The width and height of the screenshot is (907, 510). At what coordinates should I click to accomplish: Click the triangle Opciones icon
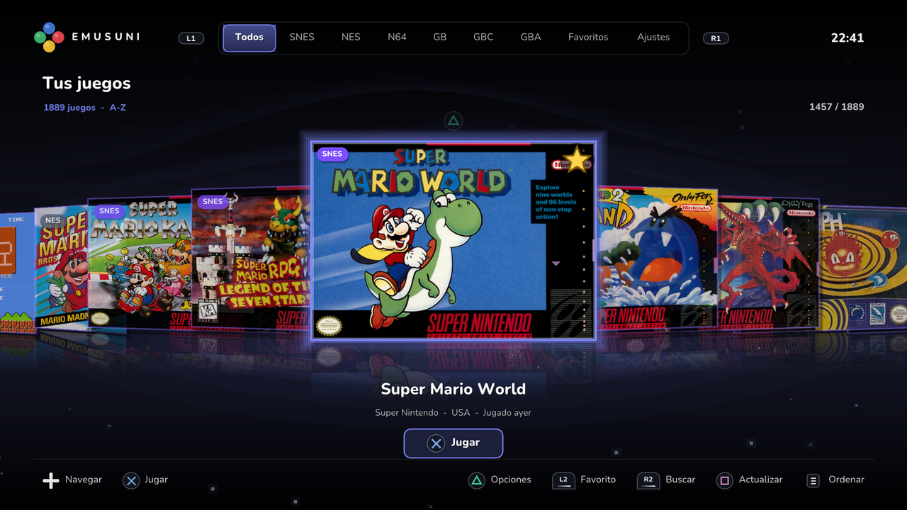click(x=477, y=480)
